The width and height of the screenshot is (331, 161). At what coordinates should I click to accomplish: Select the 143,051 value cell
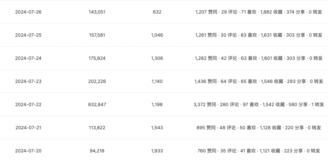[97, 12]
